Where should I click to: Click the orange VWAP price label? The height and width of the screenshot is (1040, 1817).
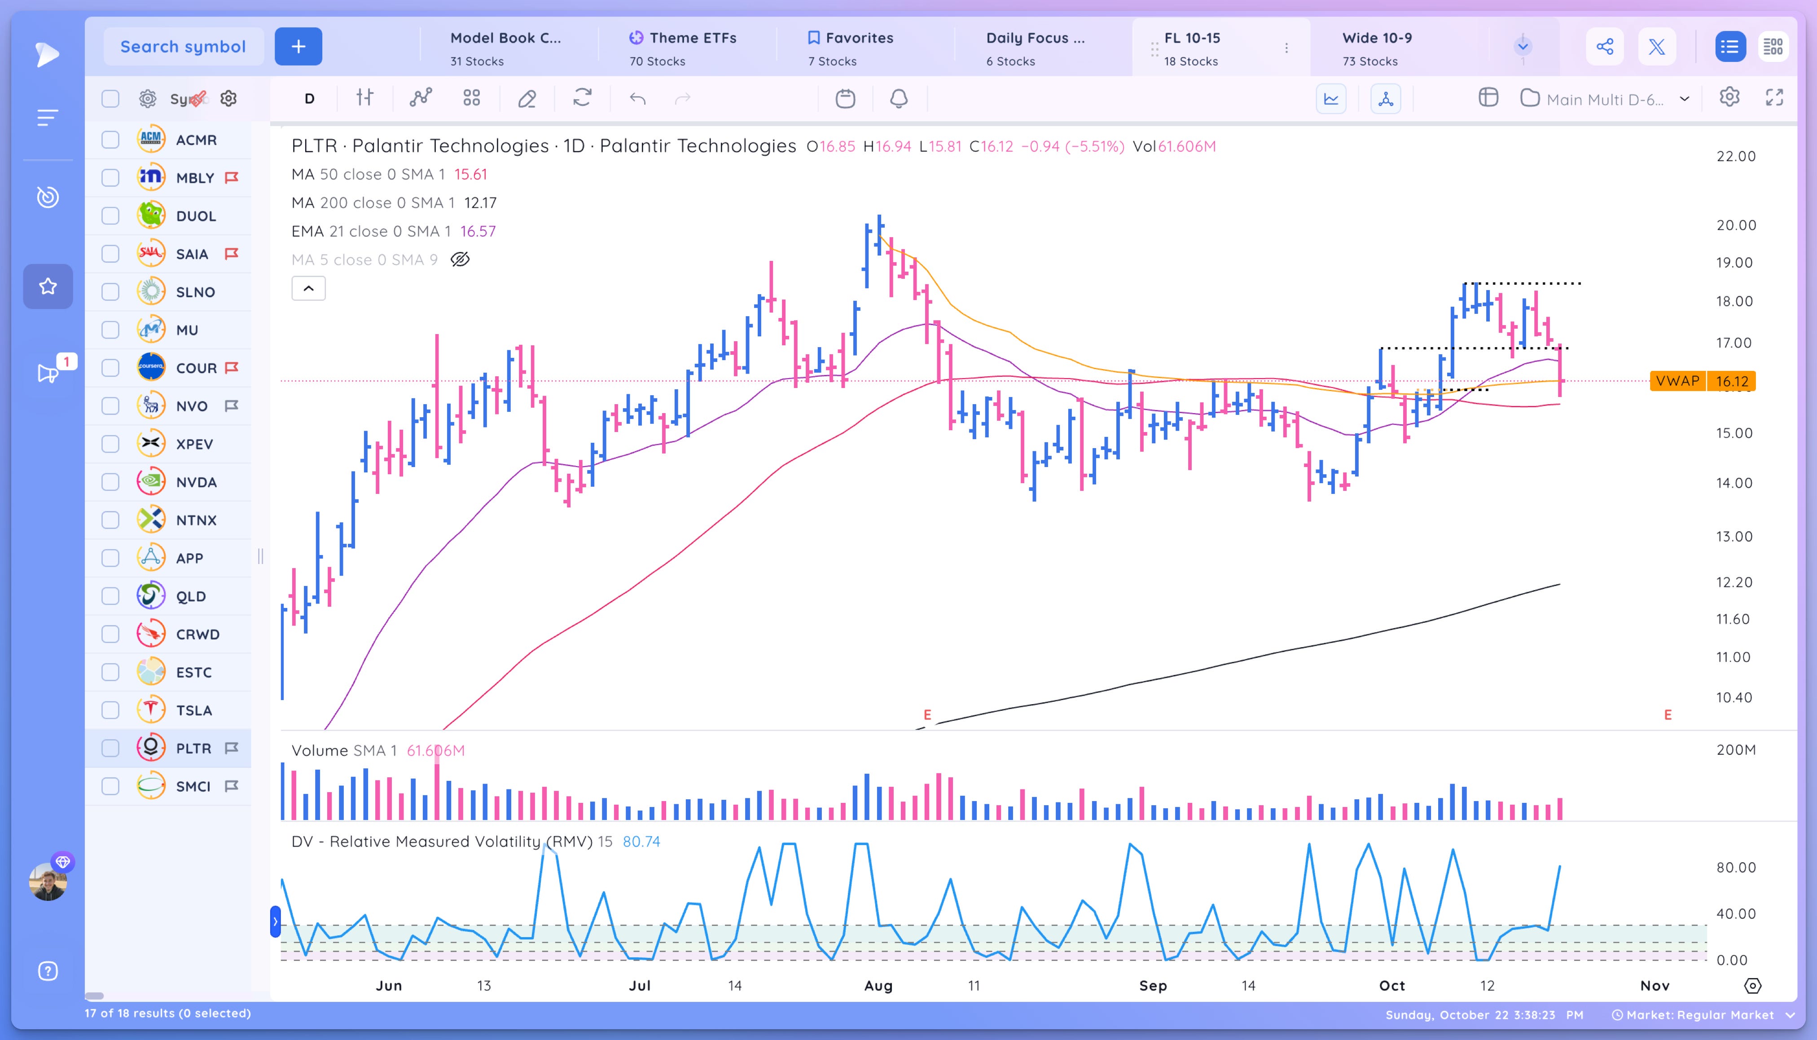(x=1703, y=381)
